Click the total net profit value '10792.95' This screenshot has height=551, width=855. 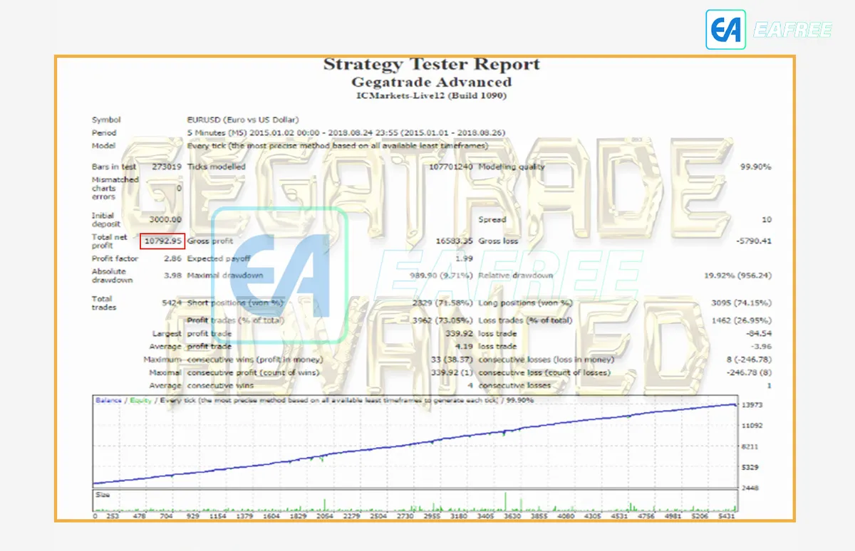coord(162,241)
